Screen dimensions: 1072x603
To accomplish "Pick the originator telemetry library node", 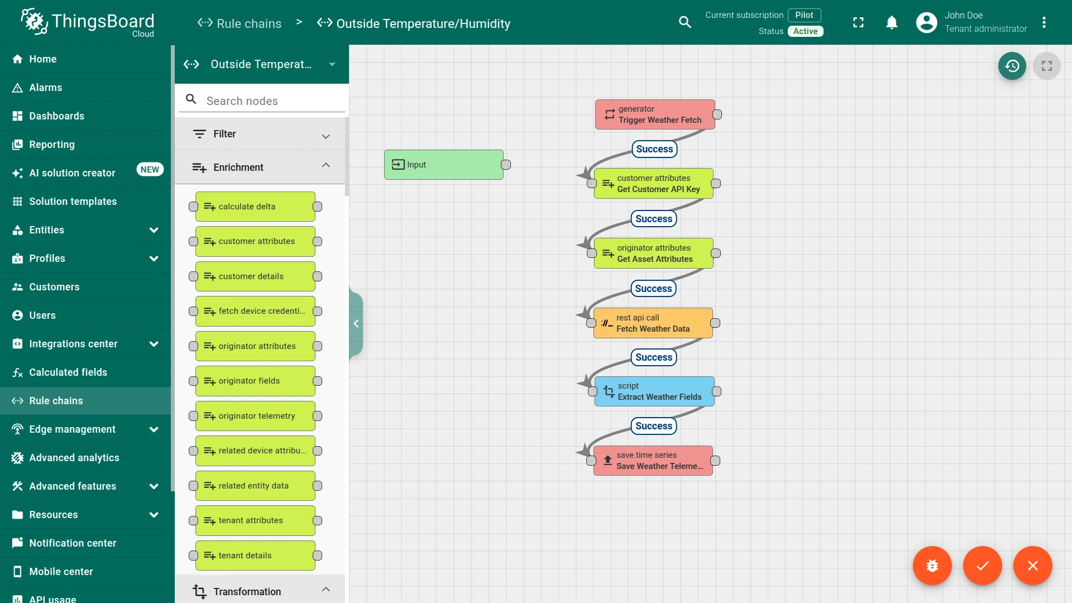I will (x=255, y=416).
